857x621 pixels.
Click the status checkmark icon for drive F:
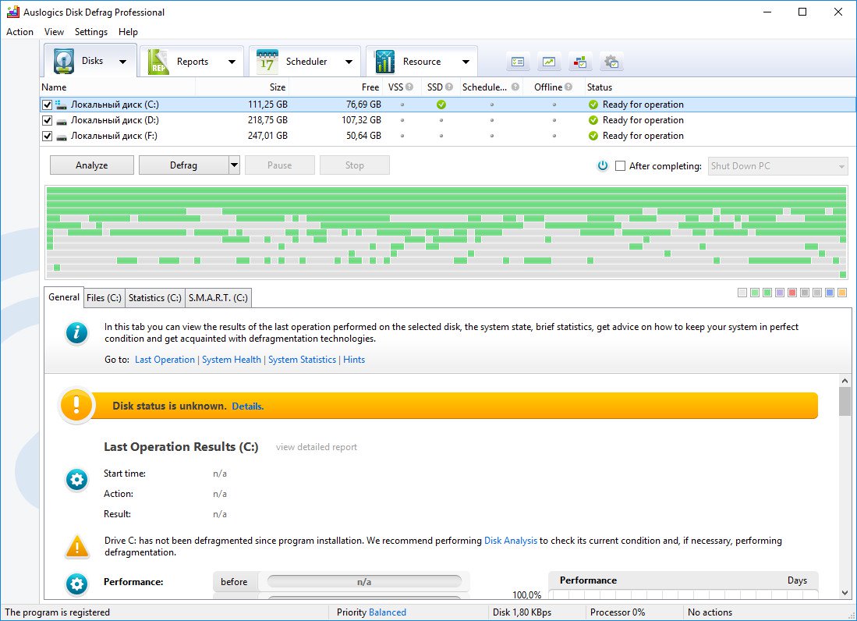coord(593,136)
